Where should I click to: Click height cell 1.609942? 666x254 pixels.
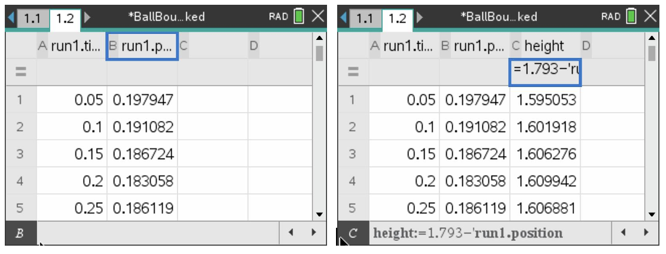(545, 181)
